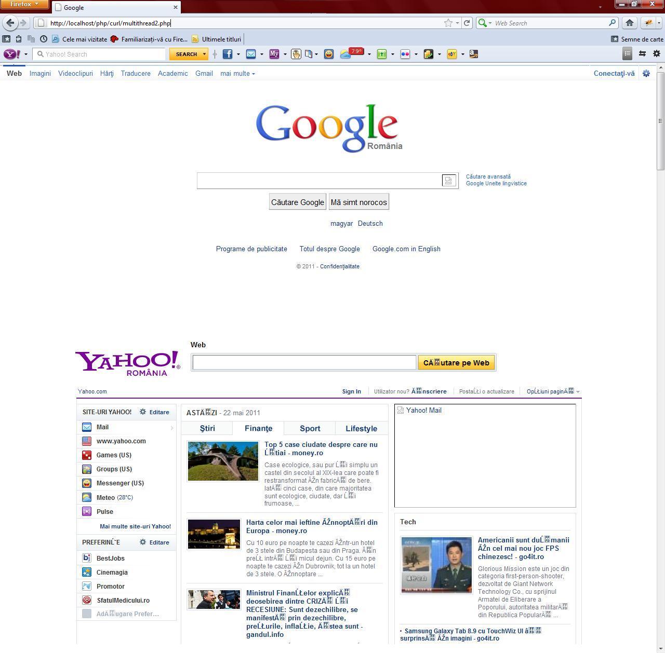Open the bookmark star history dropdown arrow
The width and height of the screenshot is (665, 653).
(x=457, y=23)
